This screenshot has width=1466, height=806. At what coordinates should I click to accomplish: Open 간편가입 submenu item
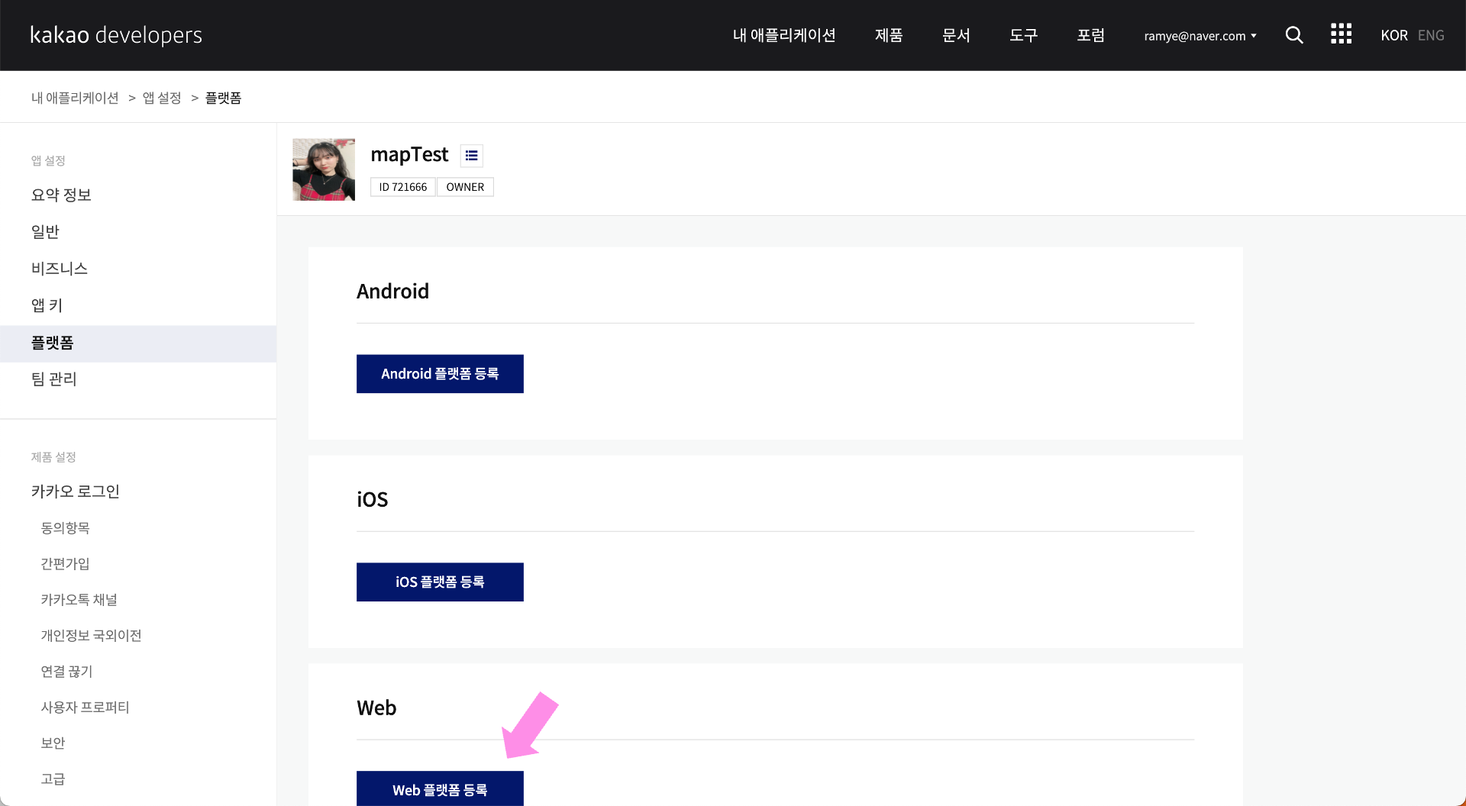65,563
